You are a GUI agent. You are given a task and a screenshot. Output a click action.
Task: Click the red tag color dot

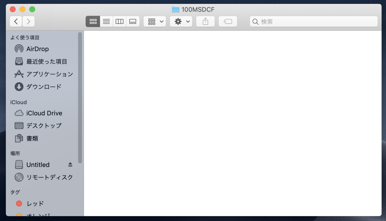[x=19, y=203]
